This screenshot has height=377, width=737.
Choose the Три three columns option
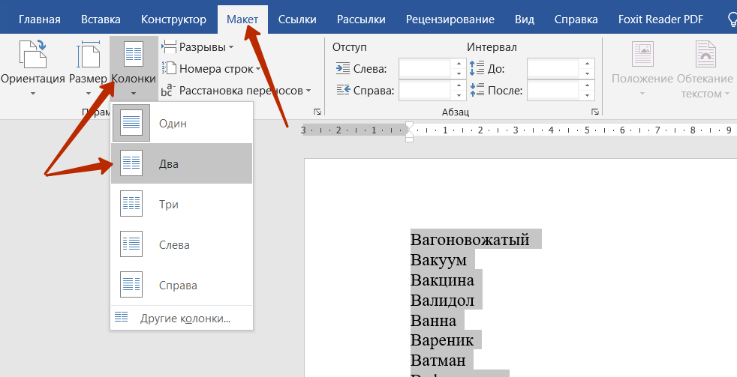[x=182, y=204]
